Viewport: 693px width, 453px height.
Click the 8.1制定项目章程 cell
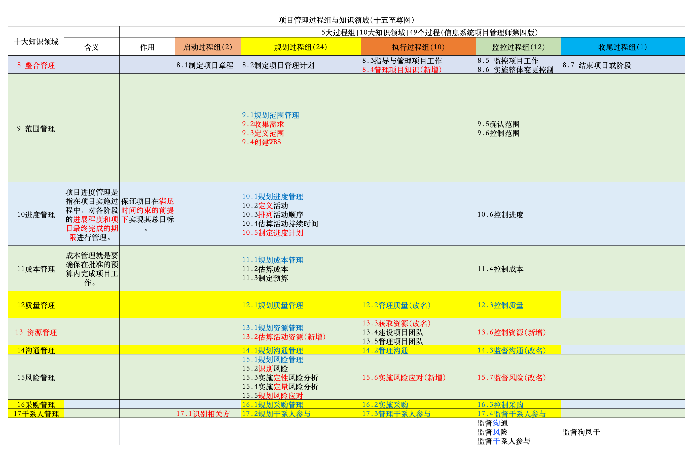click(208, 65)
